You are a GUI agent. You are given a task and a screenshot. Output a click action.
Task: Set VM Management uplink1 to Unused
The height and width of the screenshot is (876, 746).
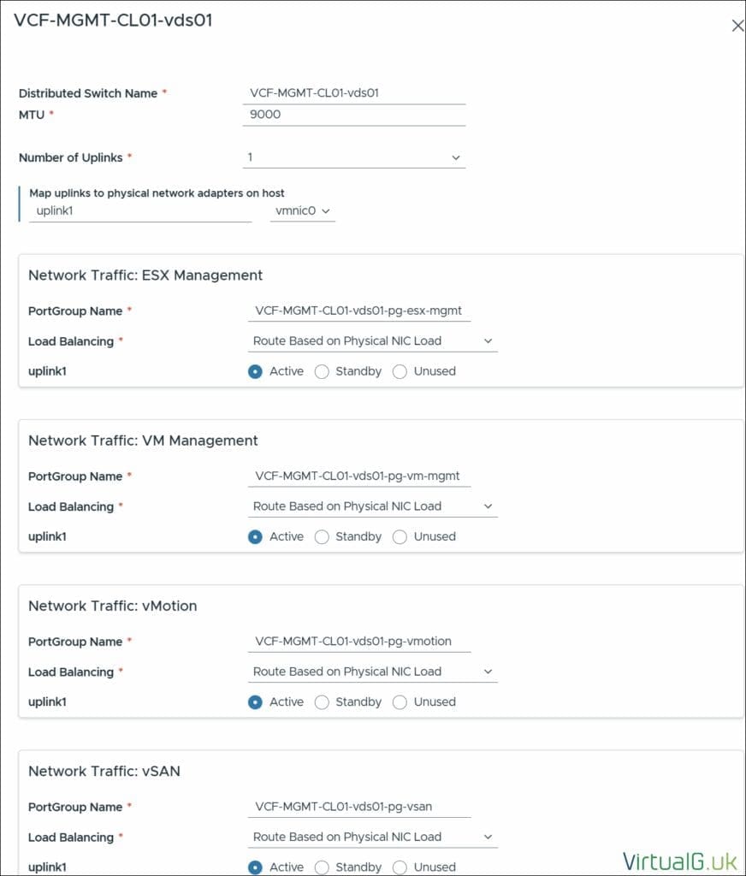(x=400, y=536)
